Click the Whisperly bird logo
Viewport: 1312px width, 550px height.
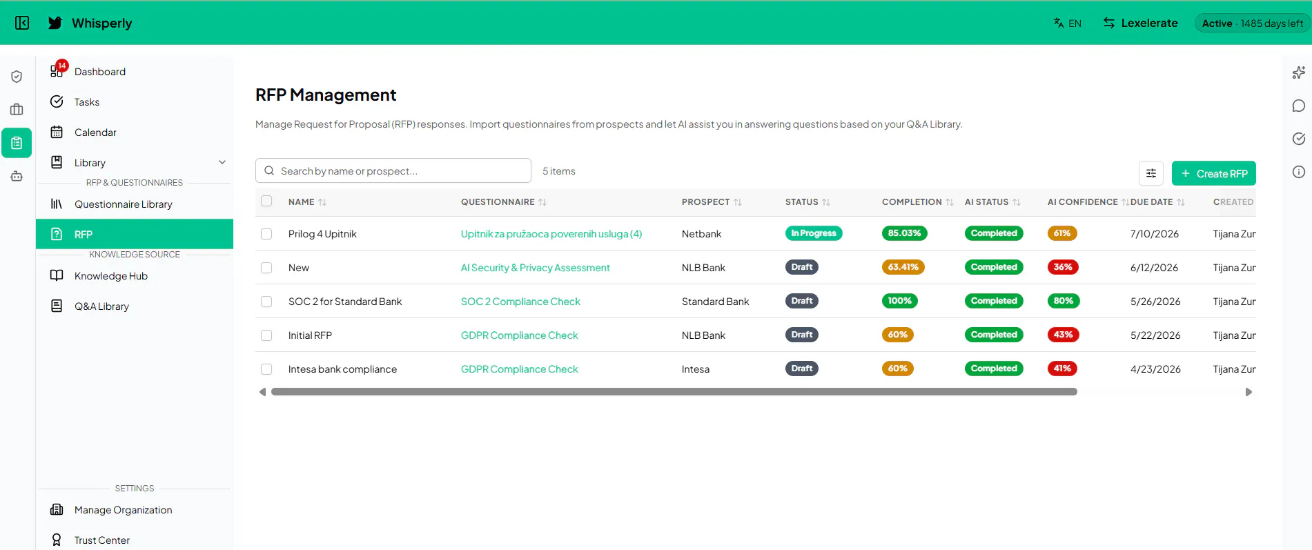55,23
